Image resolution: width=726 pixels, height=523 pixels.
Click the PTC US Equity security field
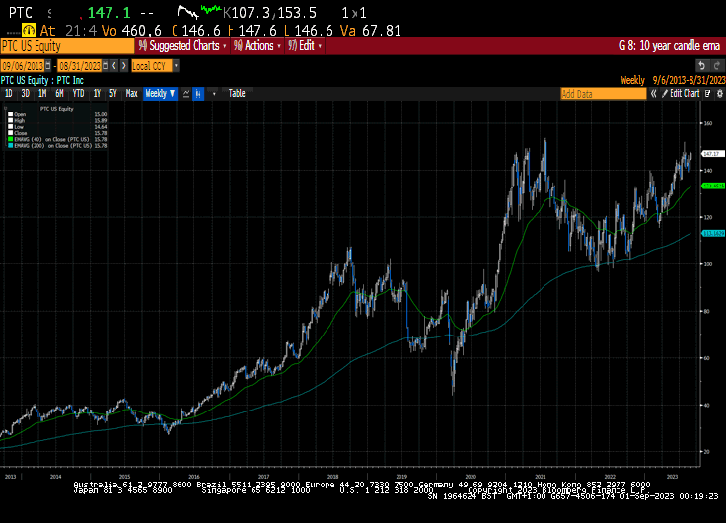click(x=67, y=46)
